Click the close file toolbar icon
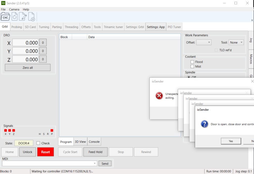The image size is (254, 174). [x=31, y=17]
